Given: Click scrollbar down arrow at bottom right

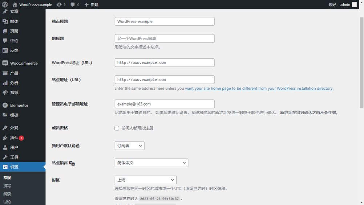Looking at the screenshot, I should 361,203.
